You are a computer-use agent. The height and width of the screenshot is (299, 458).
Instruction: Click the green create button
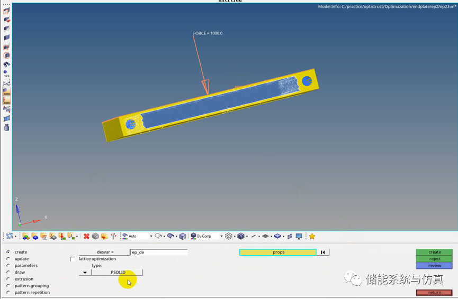434,252
